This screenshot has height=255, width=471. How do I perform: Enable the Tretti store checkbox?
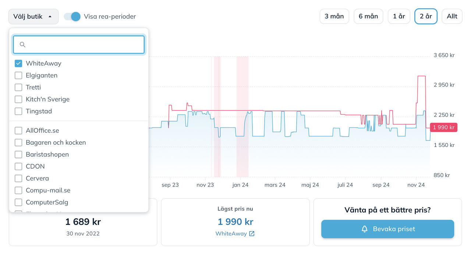coord(18,87)
